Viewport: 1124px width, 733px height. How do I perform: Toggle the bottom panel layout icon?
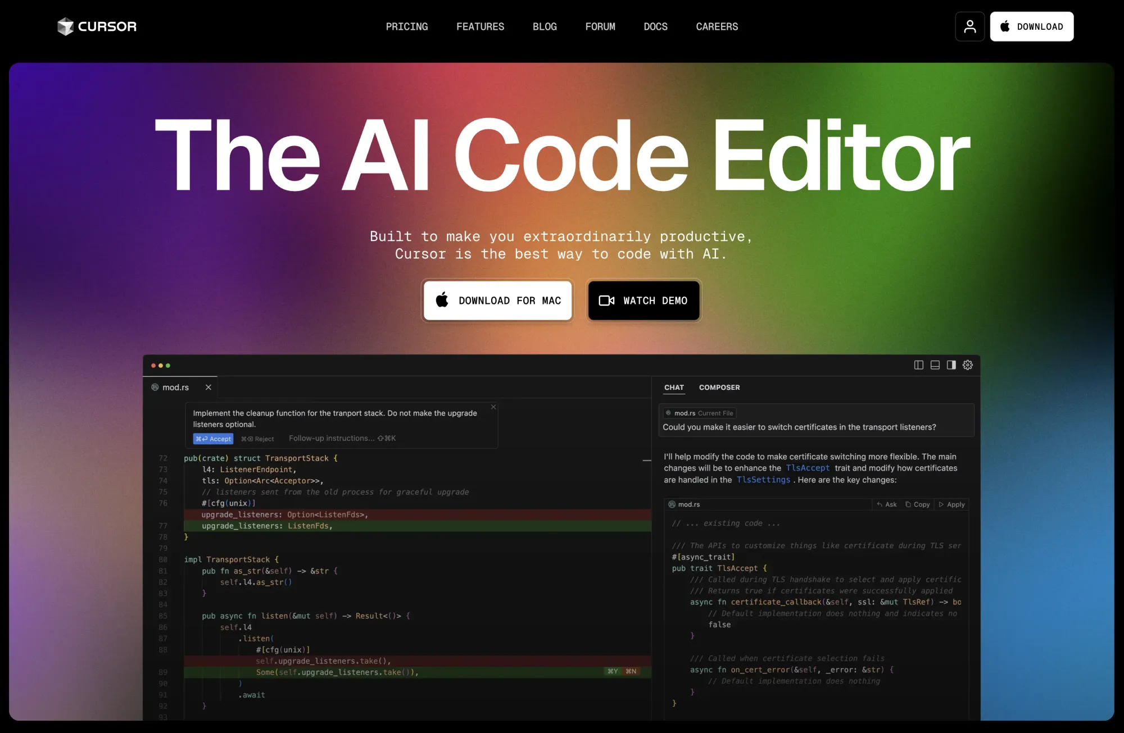point(935,365)
